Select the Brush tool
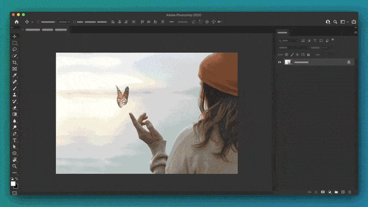Screen dimensions: 368x207 pos(15,88)
